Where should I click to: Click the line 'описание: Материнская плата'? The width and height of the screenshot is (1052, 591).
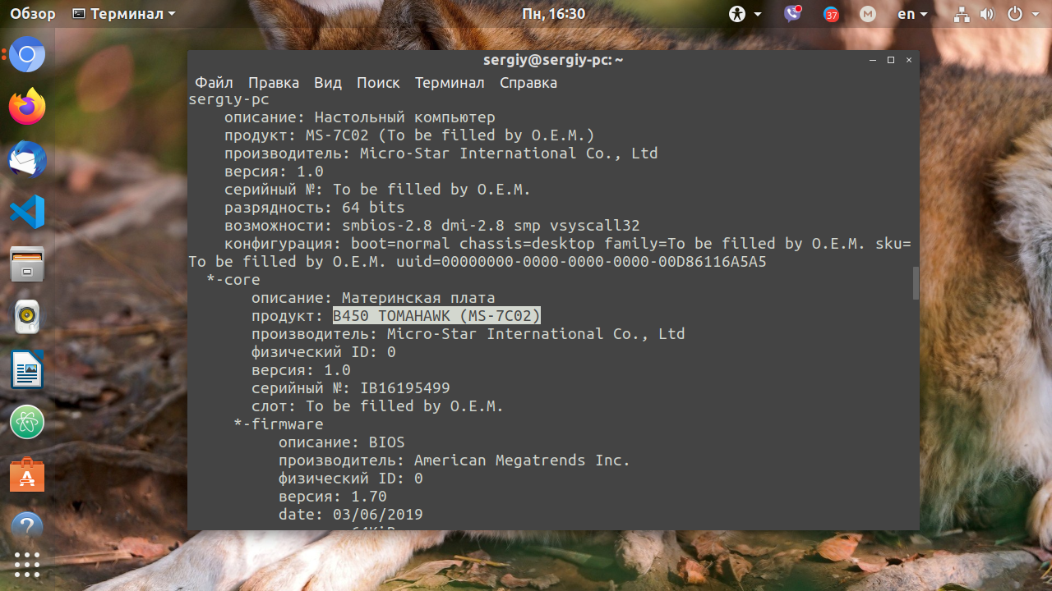(373, 298)
